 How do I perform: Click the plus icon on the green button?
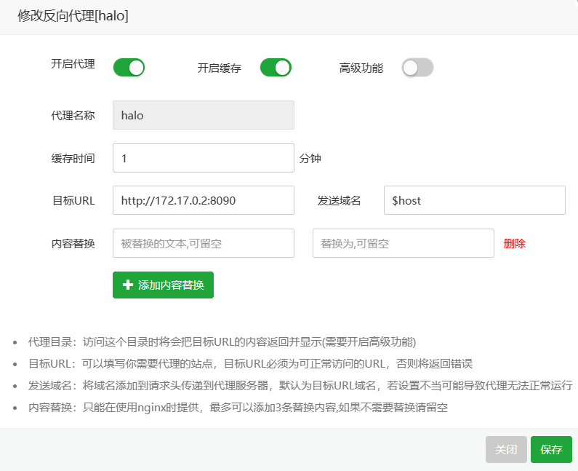(128, 285)
